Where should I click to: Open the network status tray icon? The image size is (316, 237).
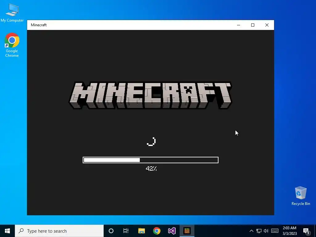(259, 231)
